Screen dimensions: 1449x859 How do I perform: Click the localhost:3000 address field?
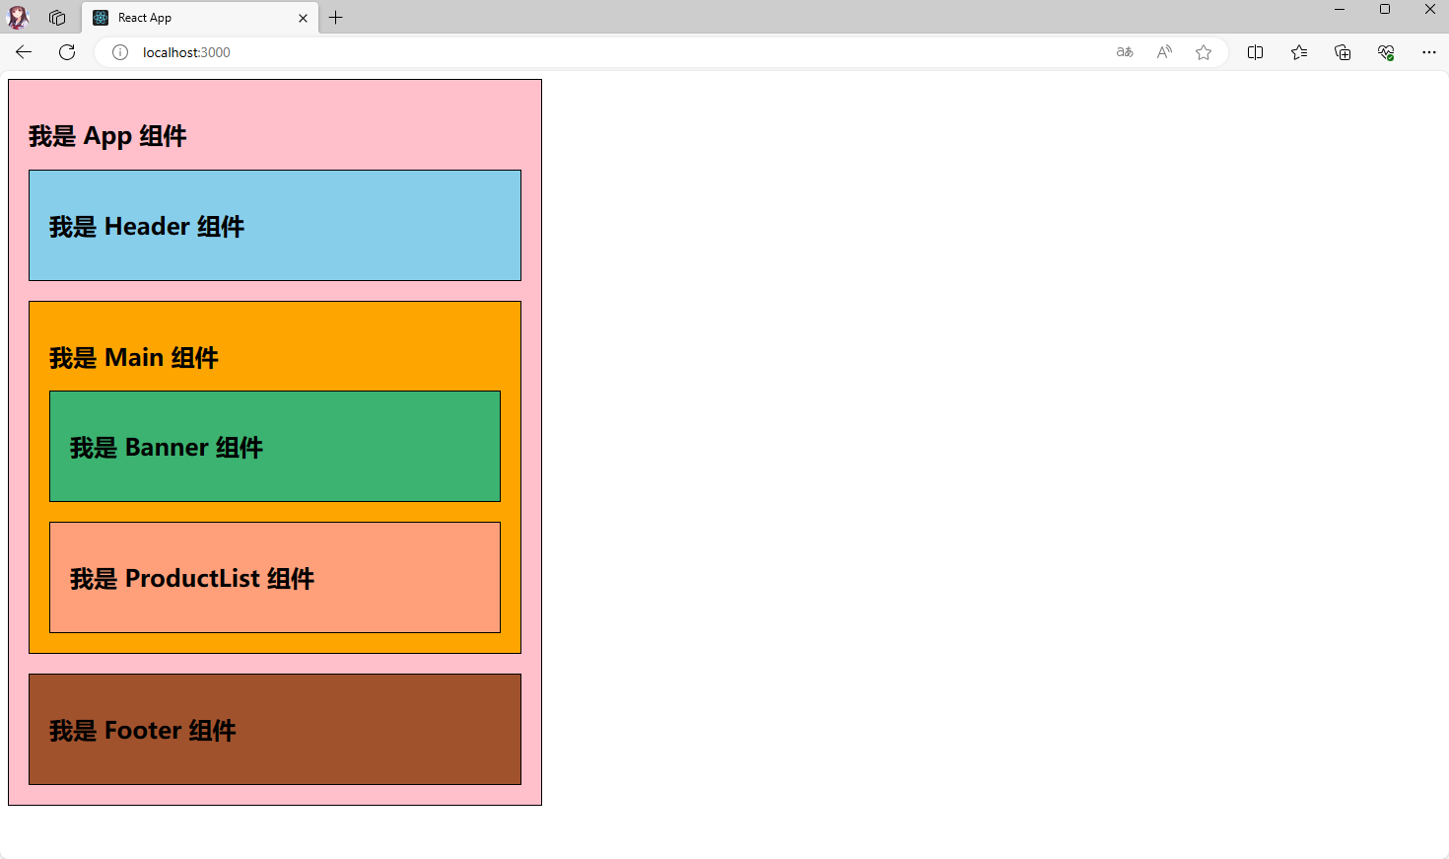click(591, 52)
